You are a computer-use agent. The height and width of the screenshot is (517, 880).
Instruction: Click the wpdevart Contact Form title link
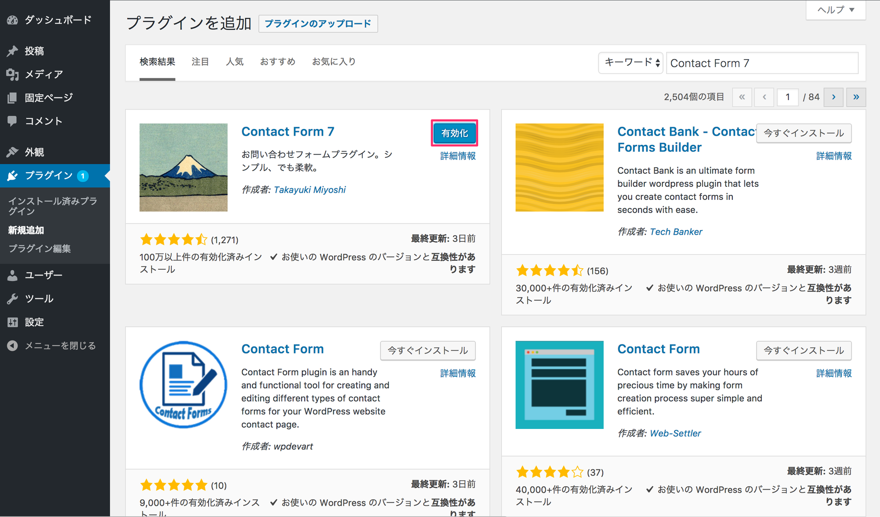click(282, 349)
